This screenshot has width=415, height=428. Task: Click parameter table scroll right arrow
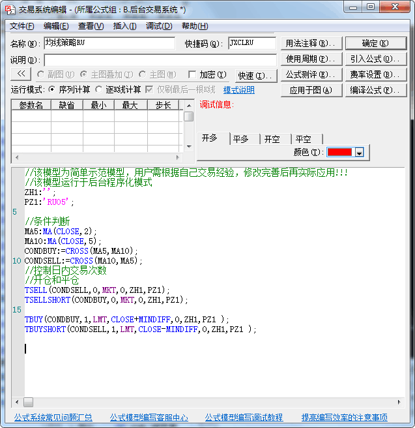click(178, 157)
